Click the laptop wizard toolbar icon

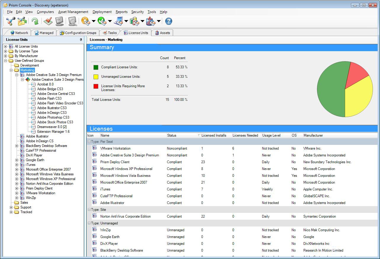click(118, 21)
